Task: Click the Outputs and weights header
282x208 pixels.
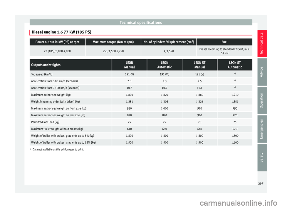Action: [71, 65]
